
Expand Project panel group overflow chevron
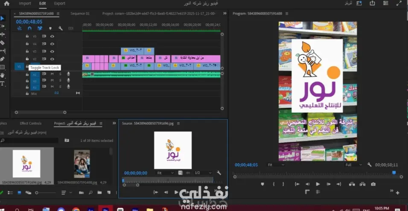[x=114, y=123]
